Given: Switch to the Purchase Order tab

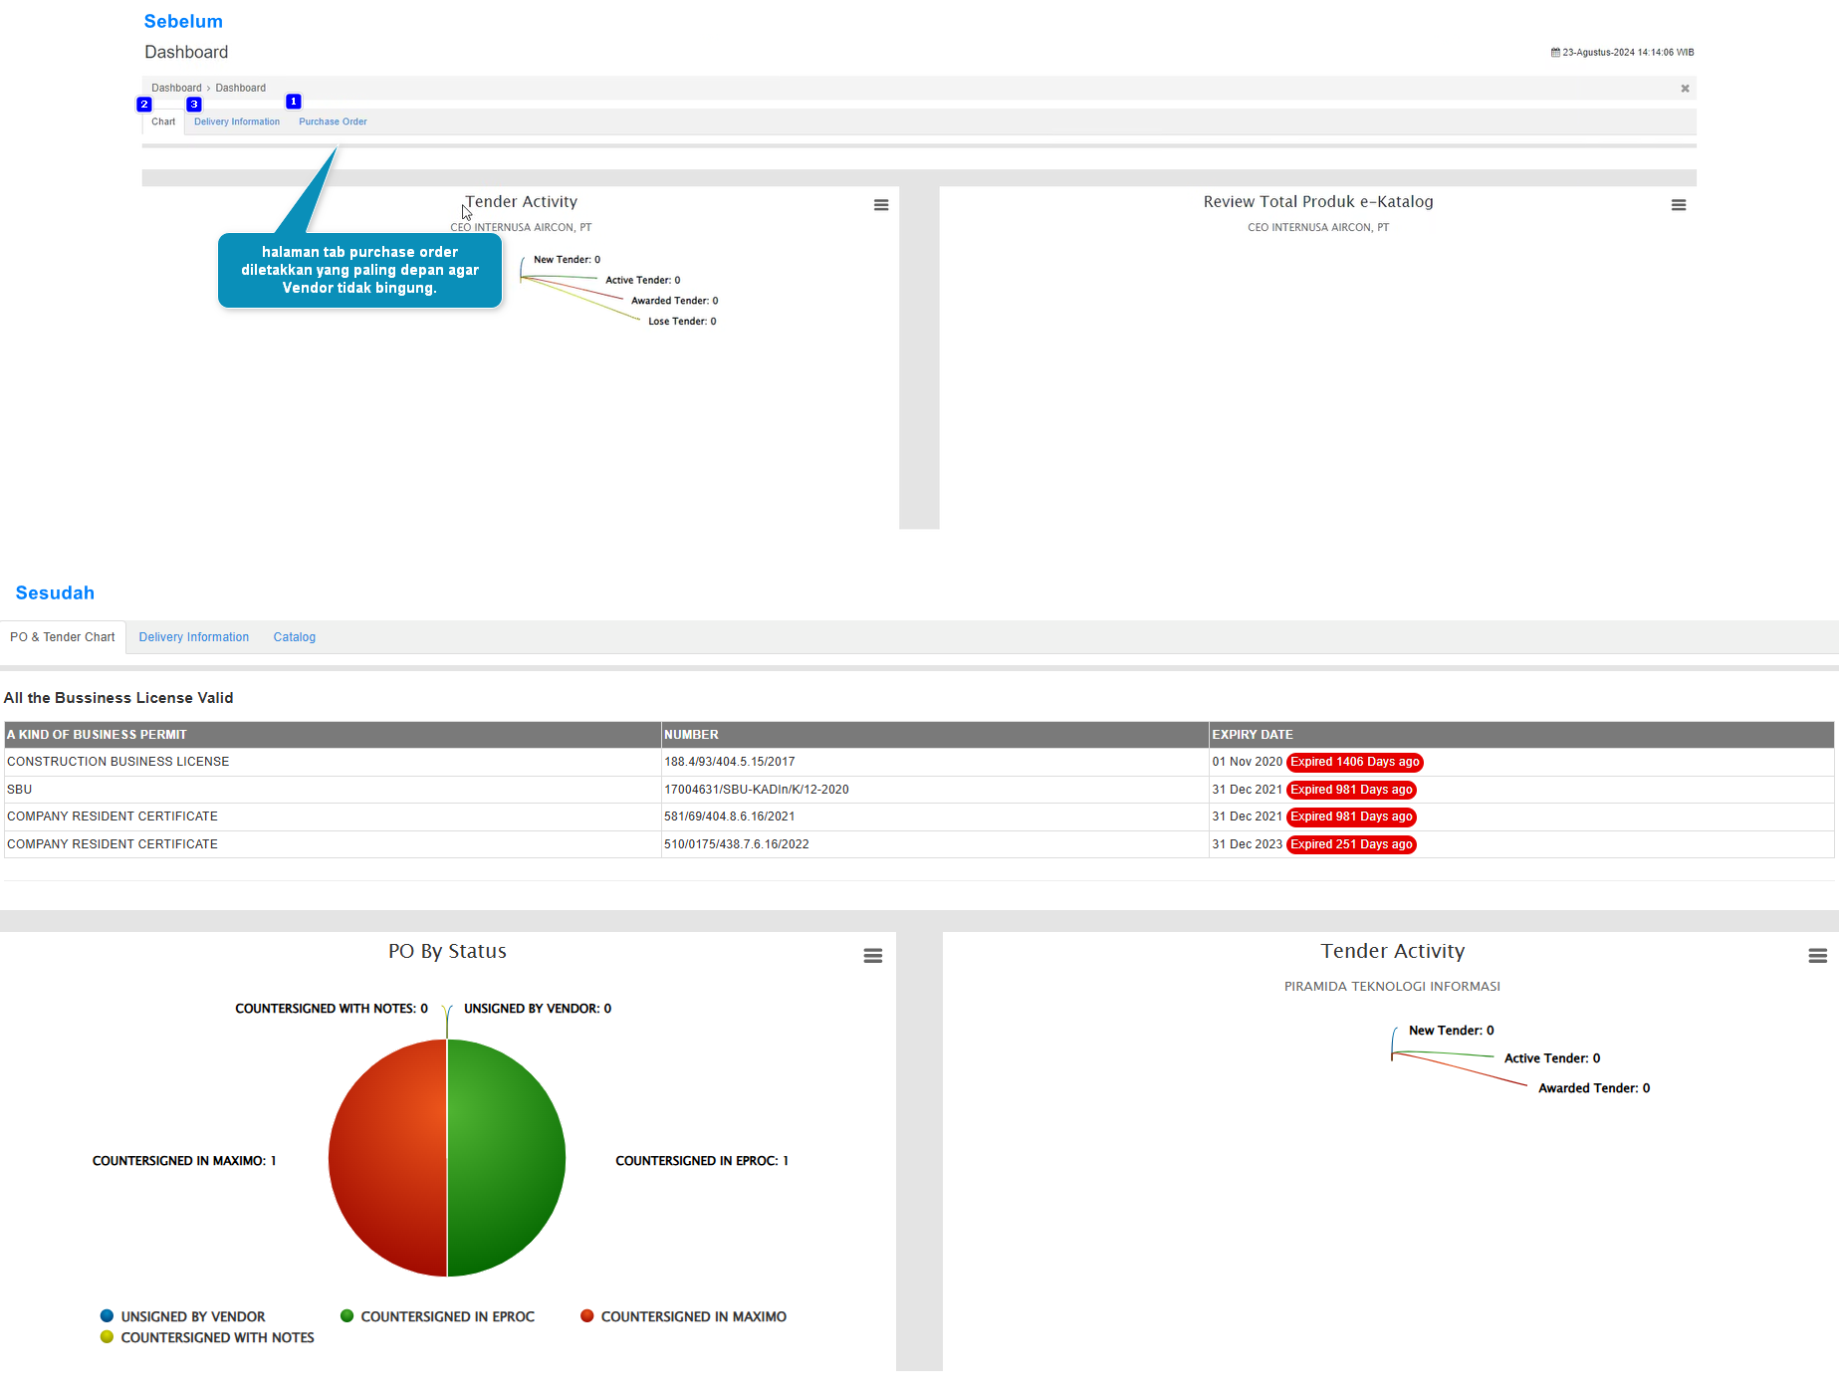Looking at the screenshot, I should point(333,121).
